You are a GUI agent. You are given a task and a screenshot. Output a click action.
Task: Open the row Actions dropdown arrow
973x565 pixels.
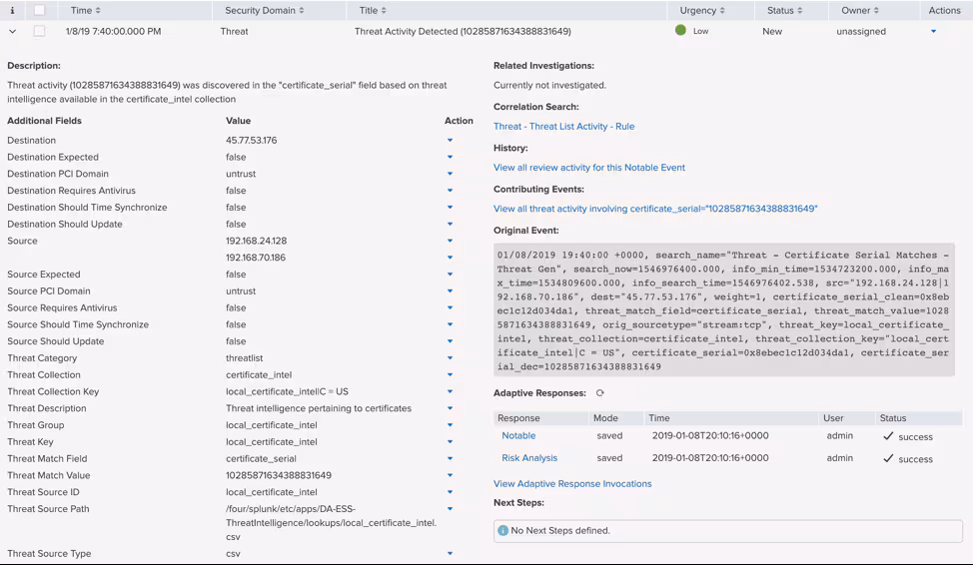click(x=933, y=31)
